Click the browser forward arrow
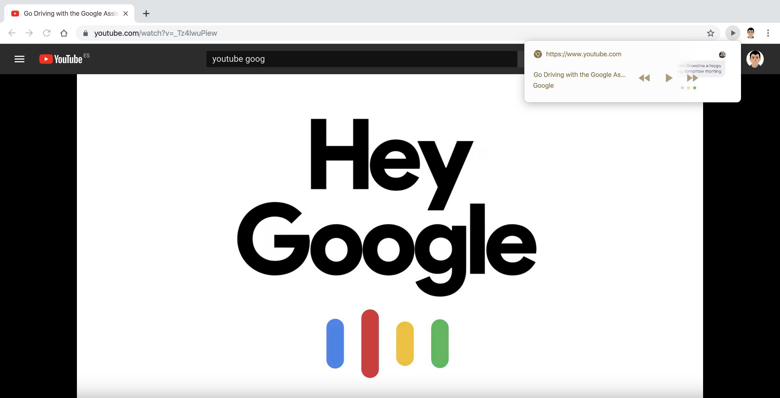The height and width of the screenshot is (398, 780). [29, 33]
